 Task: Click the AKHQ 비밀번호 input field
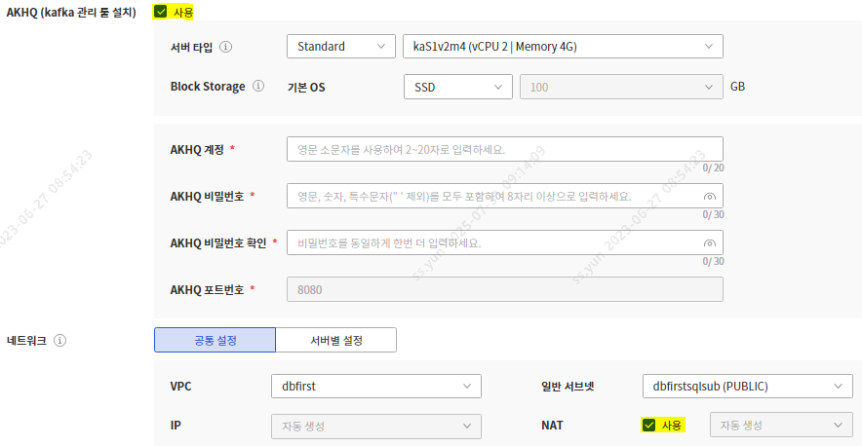492,196
